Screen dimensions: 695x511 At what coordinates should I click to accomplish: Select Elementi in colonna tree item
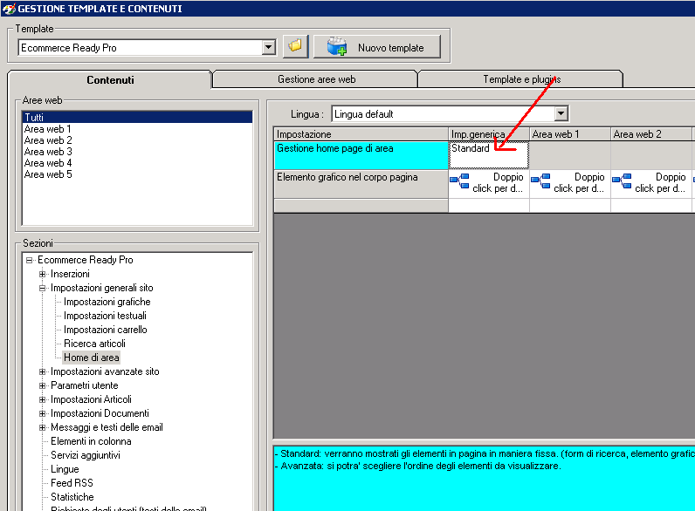tap(91, 441)
